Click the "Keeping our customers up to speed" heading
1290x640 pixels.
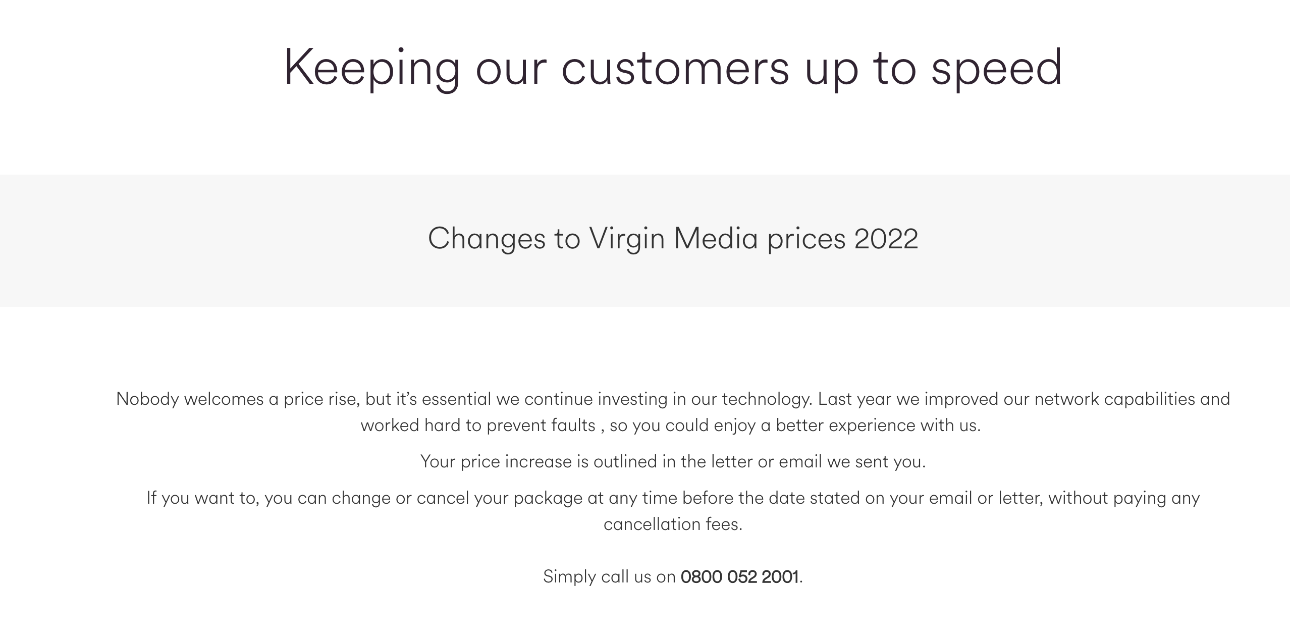pyautogui.click(x=673, y=68)
